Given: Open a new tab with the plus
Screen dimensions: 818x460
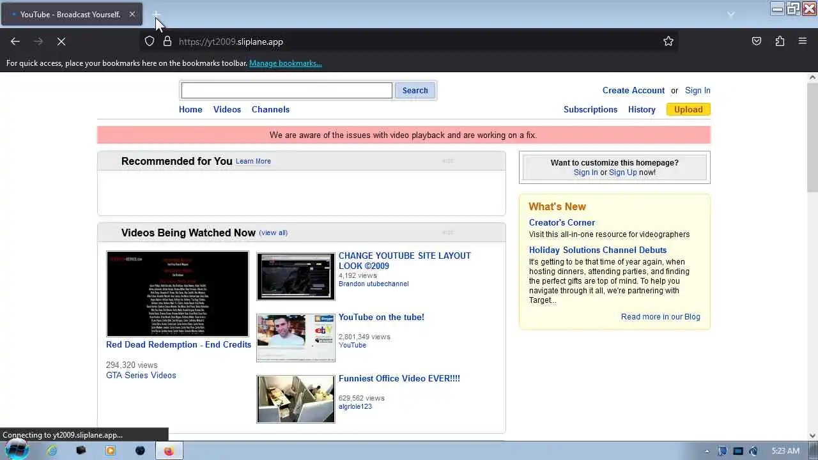Looking at the screenshot, I should pos(156,14).
